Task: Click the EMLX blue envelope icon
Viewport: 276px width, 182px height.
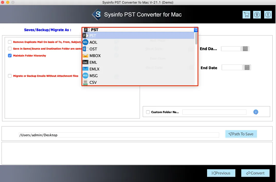Action: (85, 69)
